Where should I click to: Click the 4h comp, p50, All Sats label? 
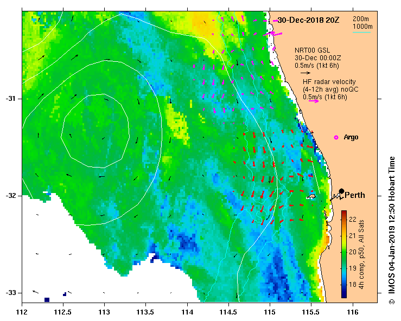[x=361, y=254]
